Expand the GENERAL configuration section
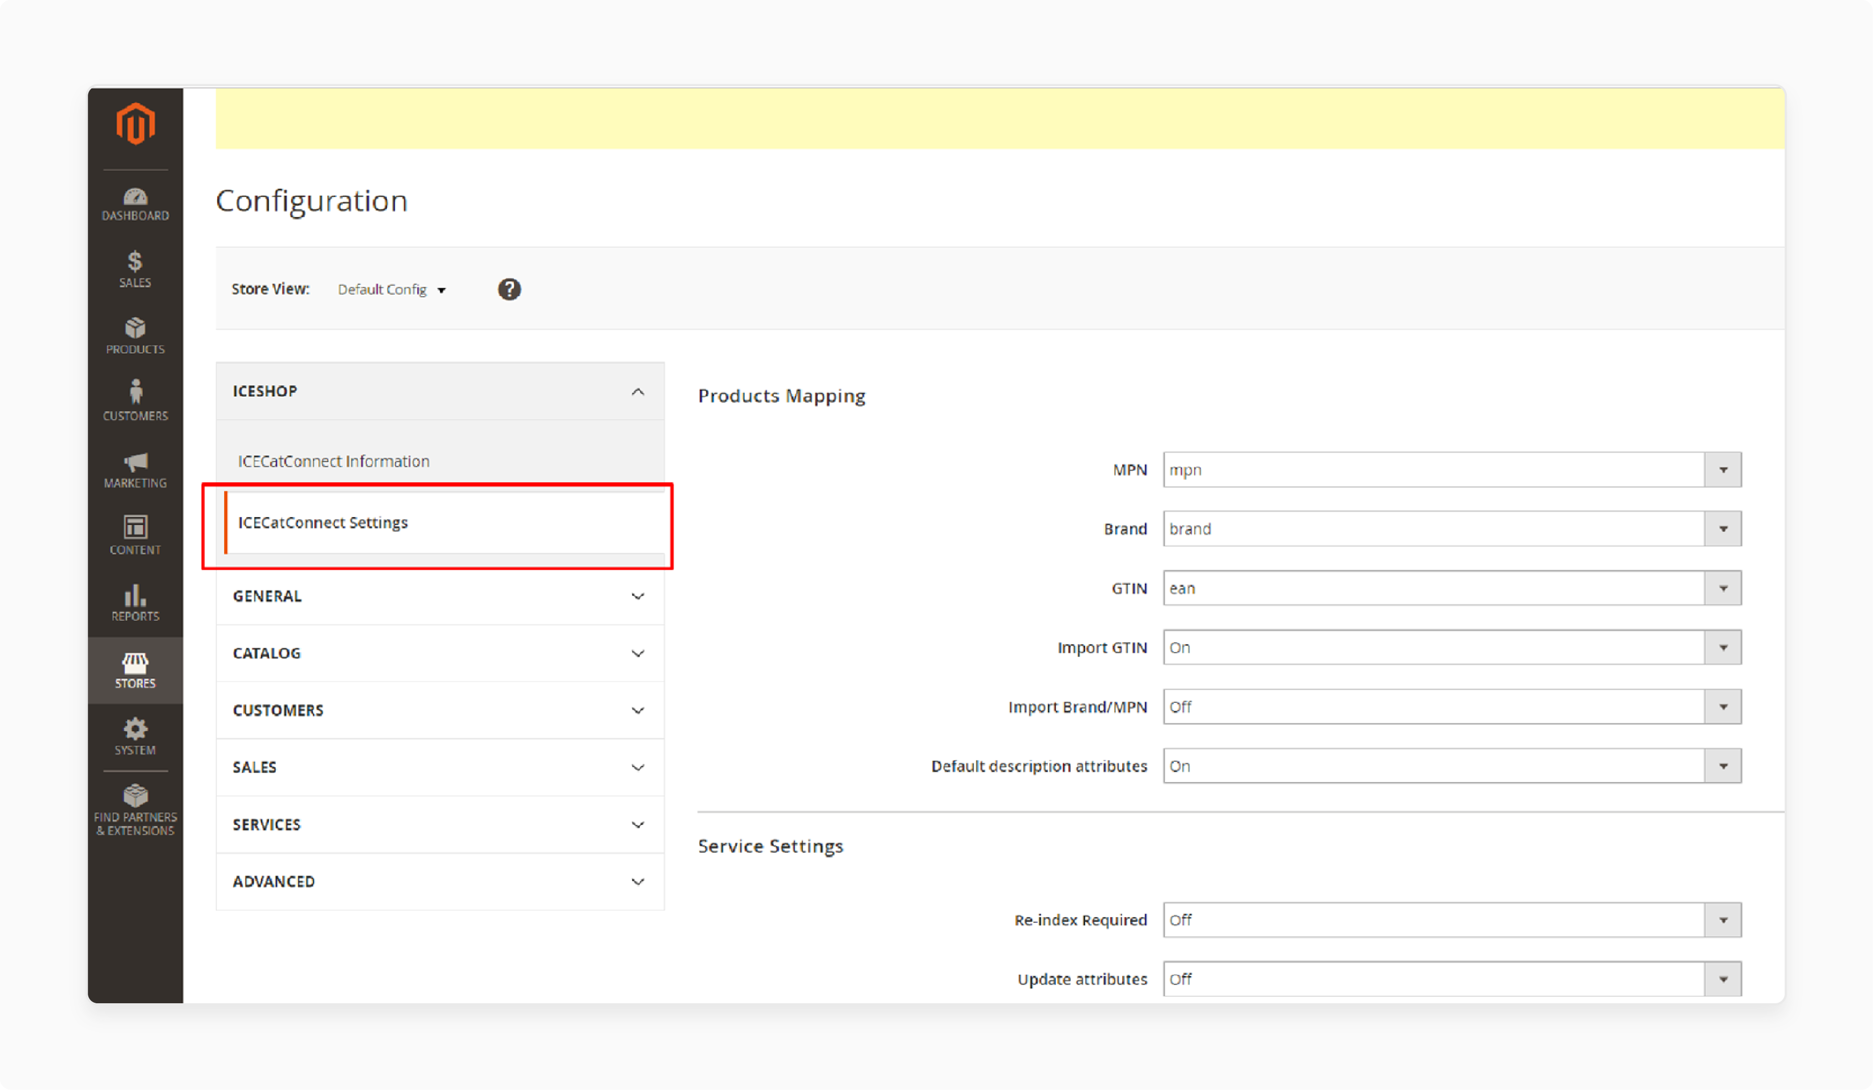Viewport: 1873px width, 1090px height. [x=440, y=597]
